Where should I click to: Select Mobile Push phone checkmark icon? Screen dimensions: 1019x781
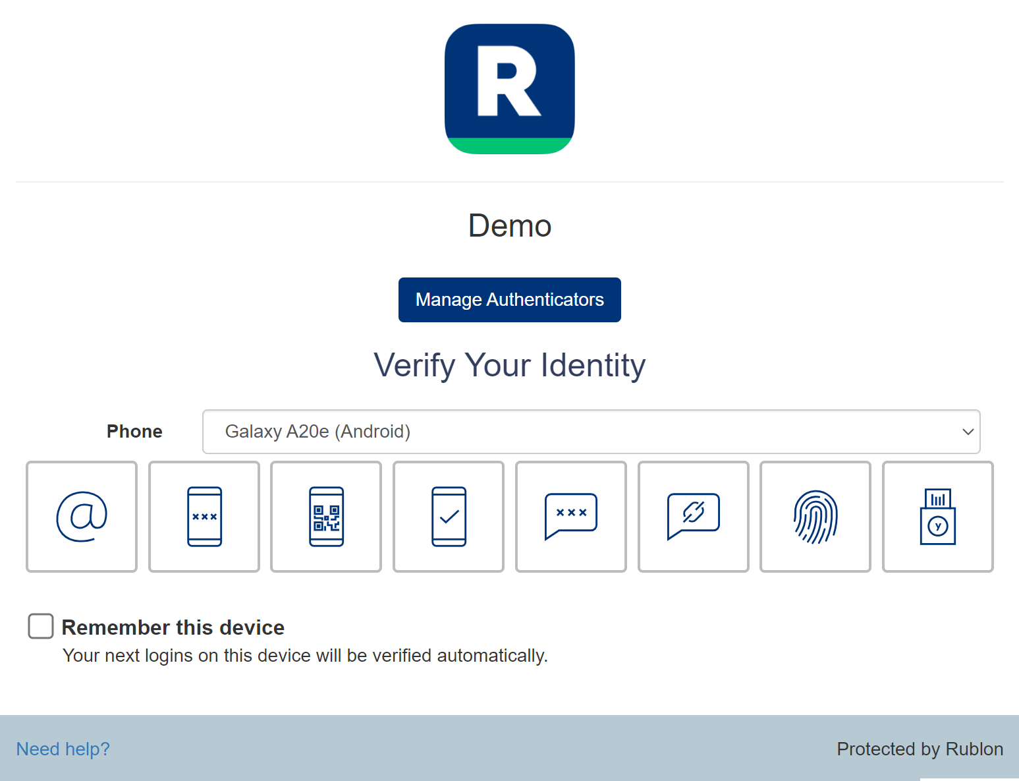[449, 517]
